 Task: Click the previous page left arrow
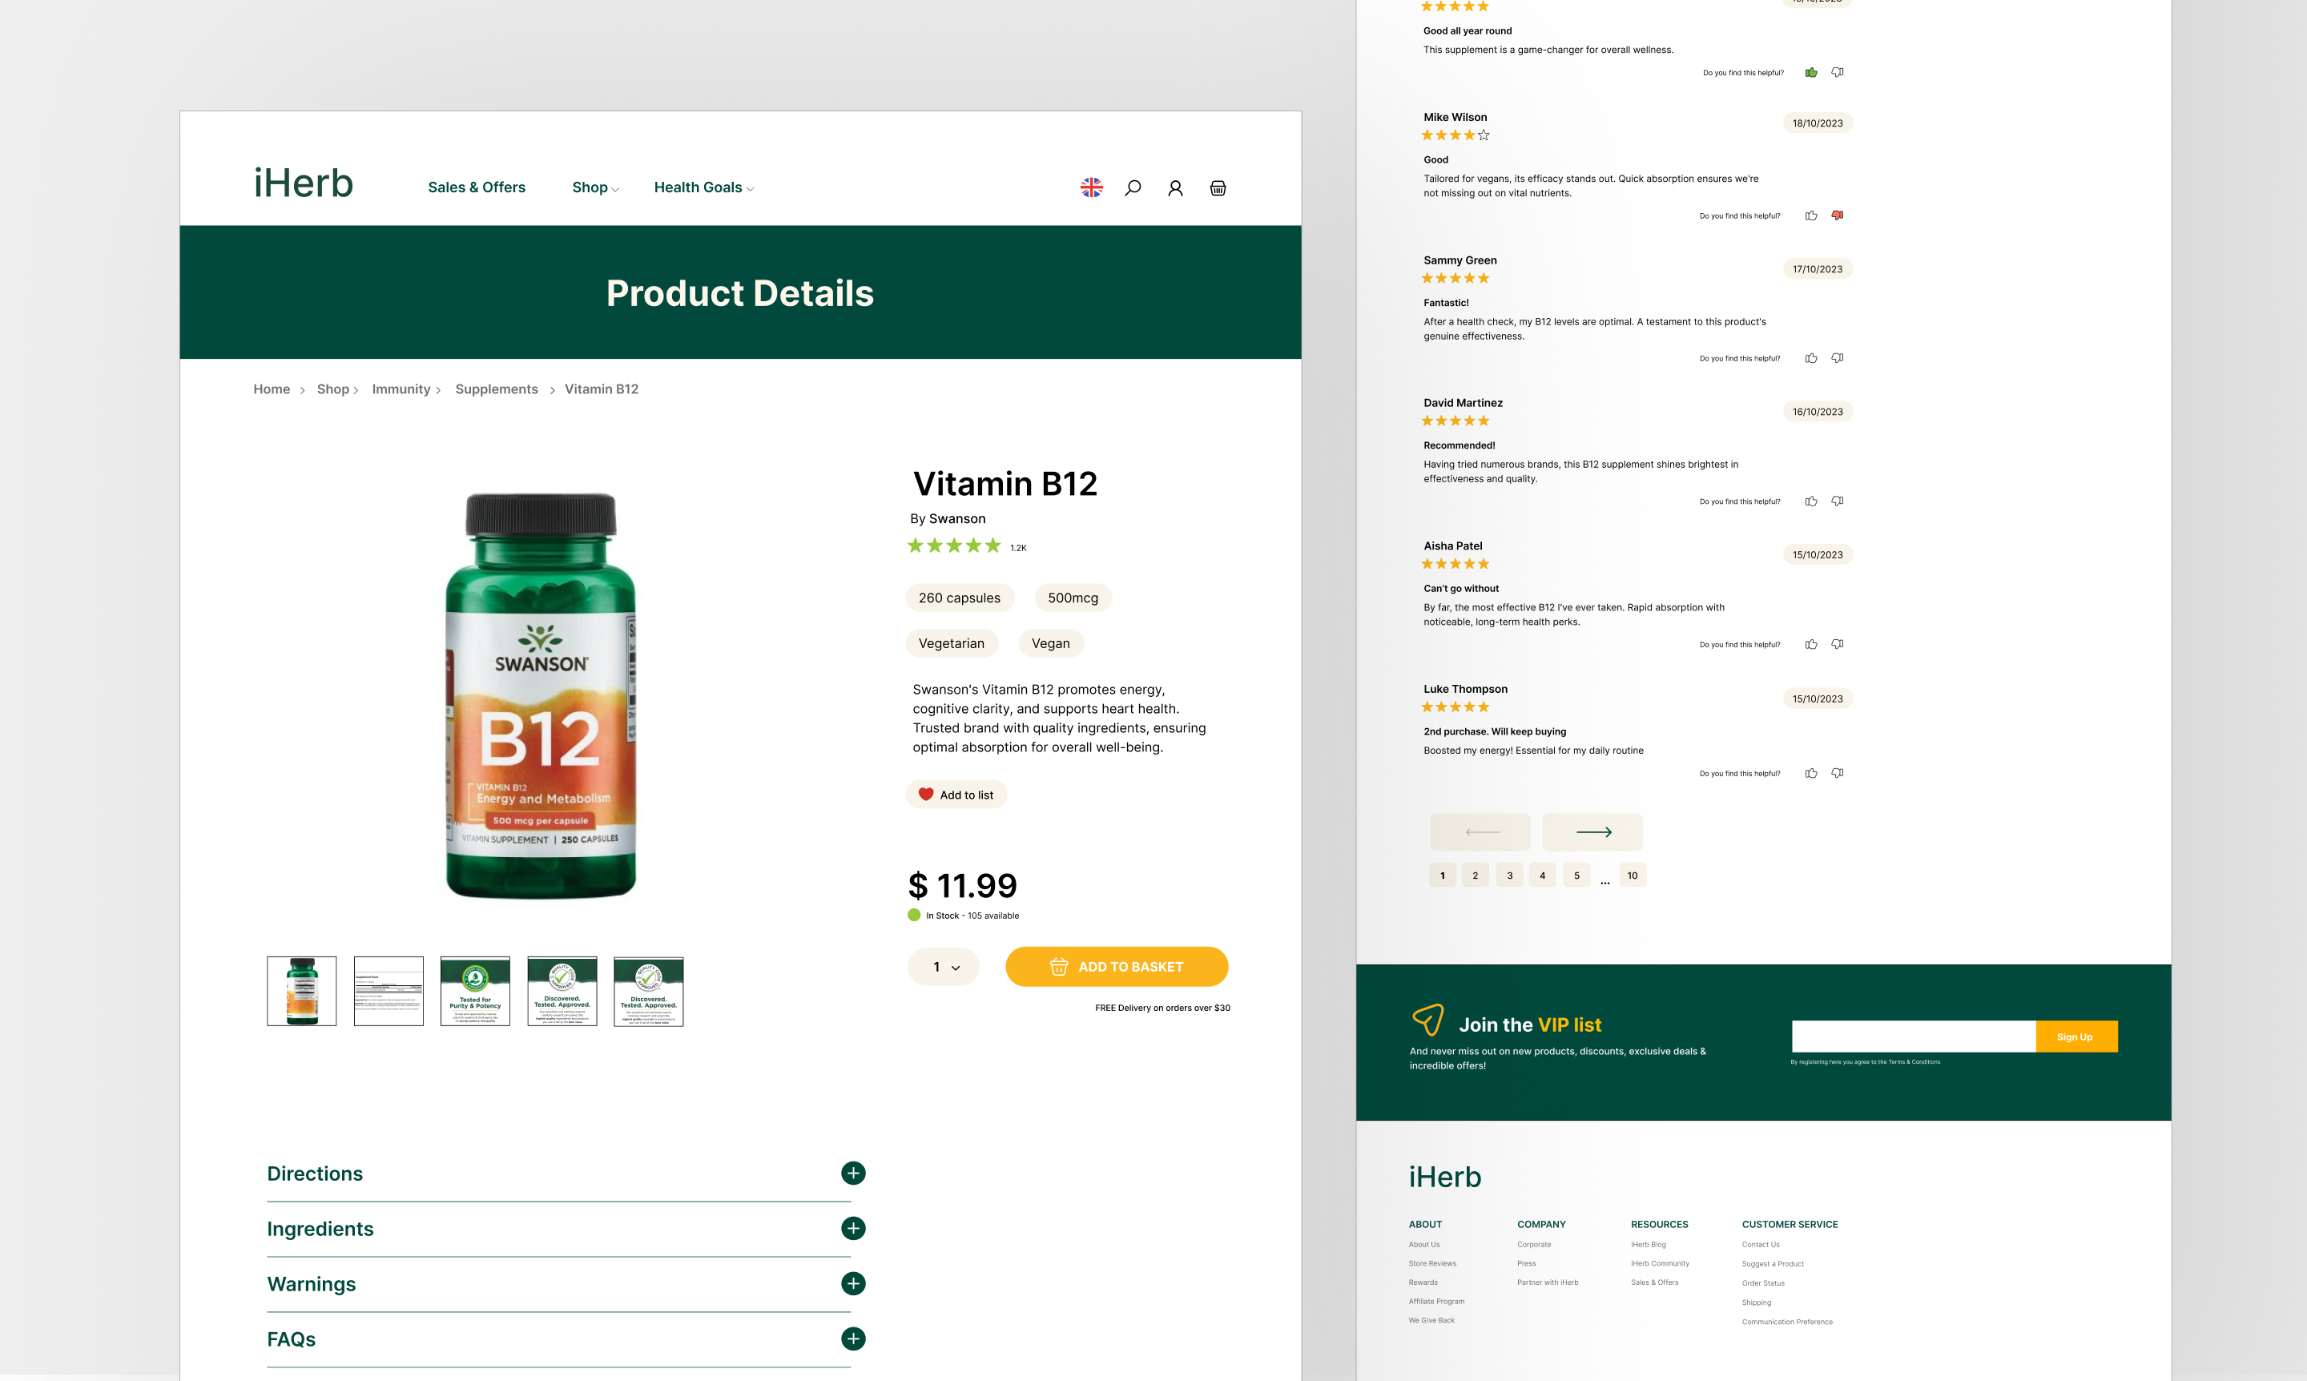1480,832
